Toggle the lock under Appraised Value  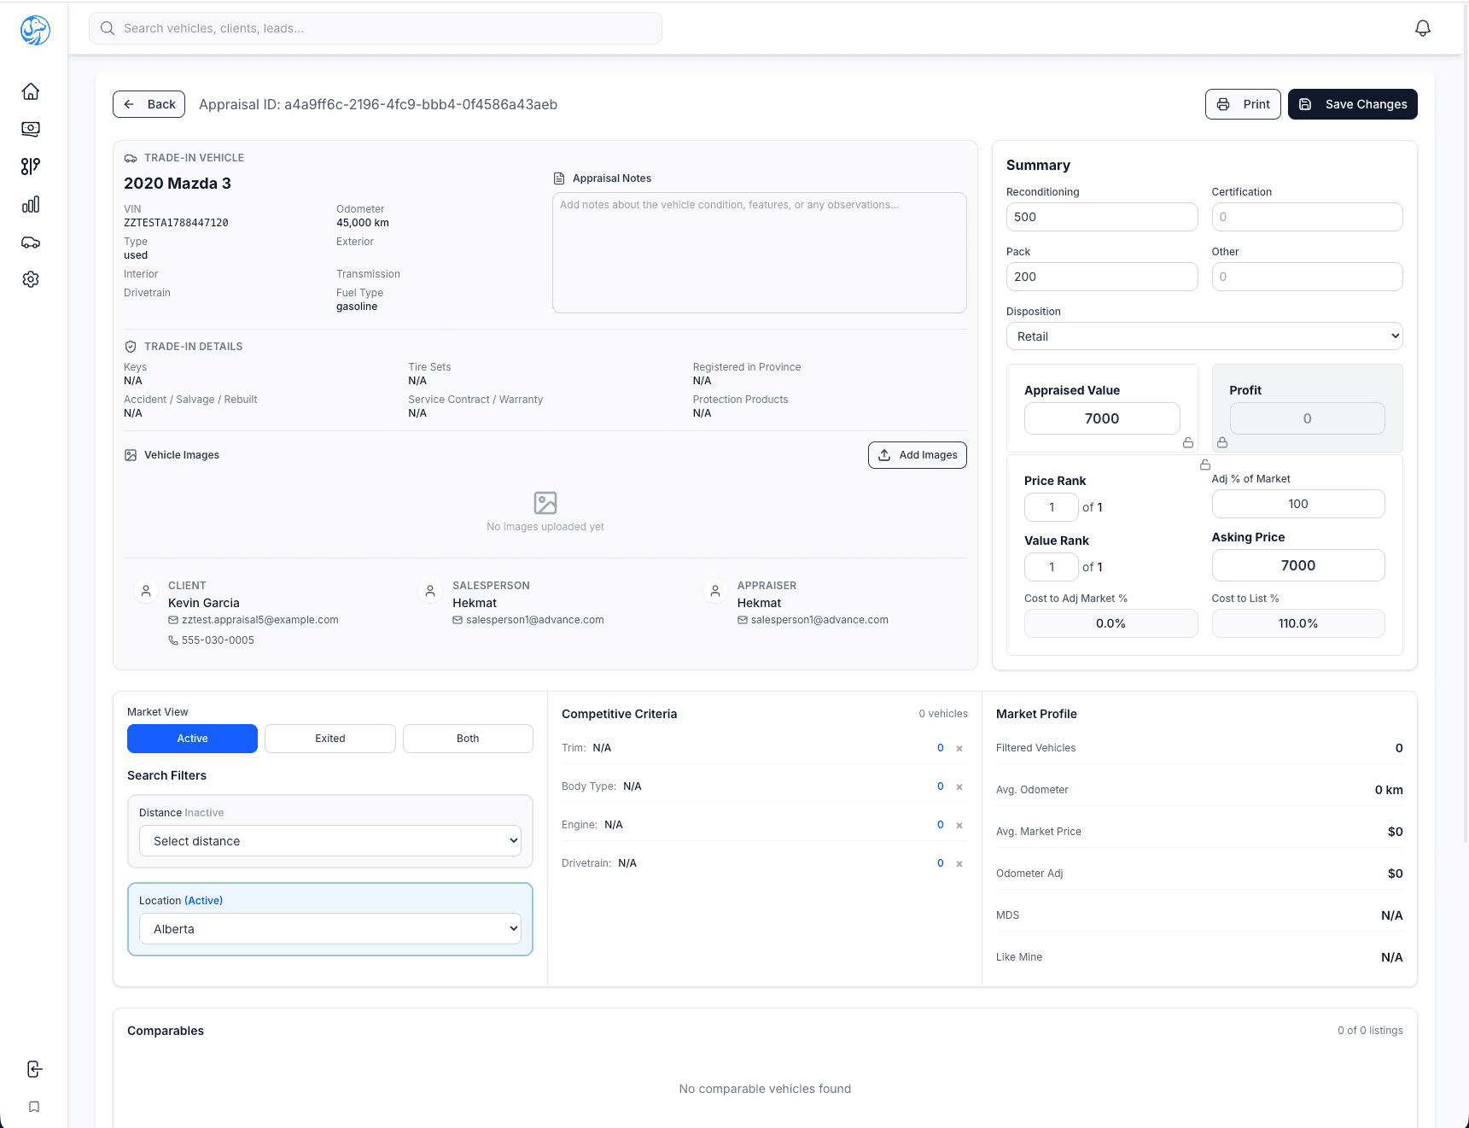tap(1188, 442)
